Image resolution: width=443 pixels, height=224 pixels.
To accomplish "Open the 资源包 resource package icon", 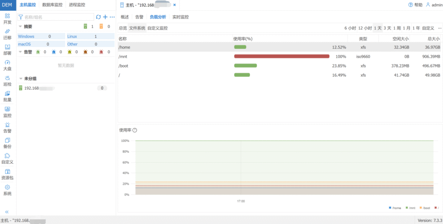I will coord(7,174).
